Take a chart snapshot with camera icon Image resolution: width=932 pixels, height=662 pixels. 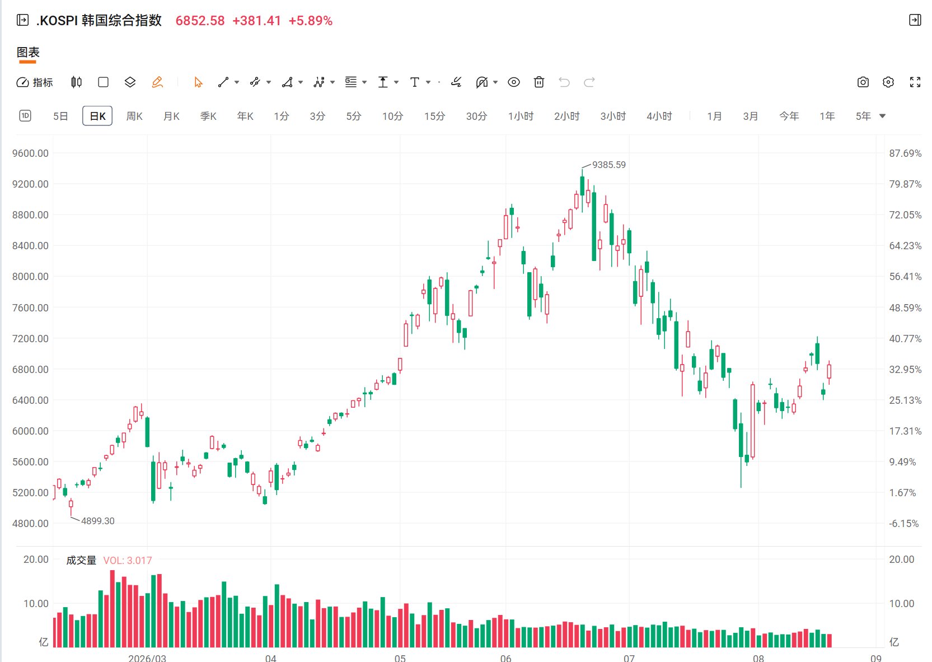click(x=863, y=82)
